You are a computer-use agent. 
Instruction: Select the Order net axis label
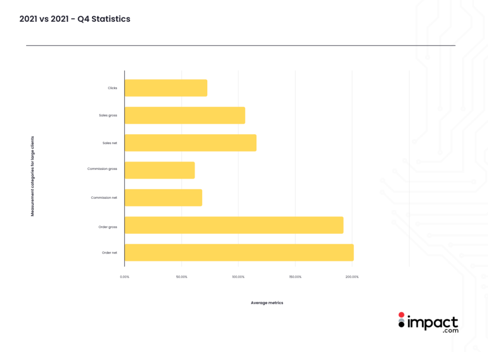[x=109, y=253]
